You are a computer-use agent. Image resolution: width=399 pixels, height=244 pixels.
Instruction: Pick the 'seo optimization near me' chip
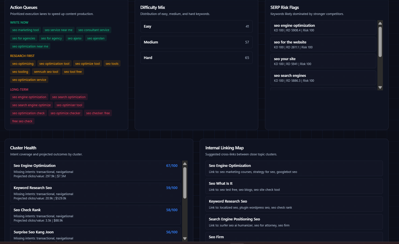tap(30, 46)
